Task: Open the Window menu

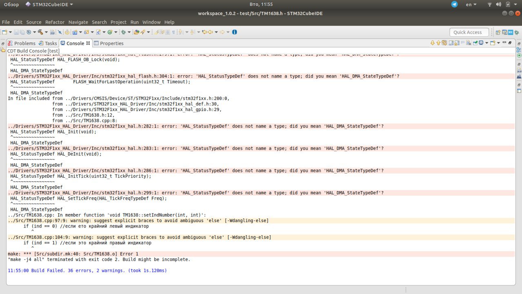Action: point(151,22)
